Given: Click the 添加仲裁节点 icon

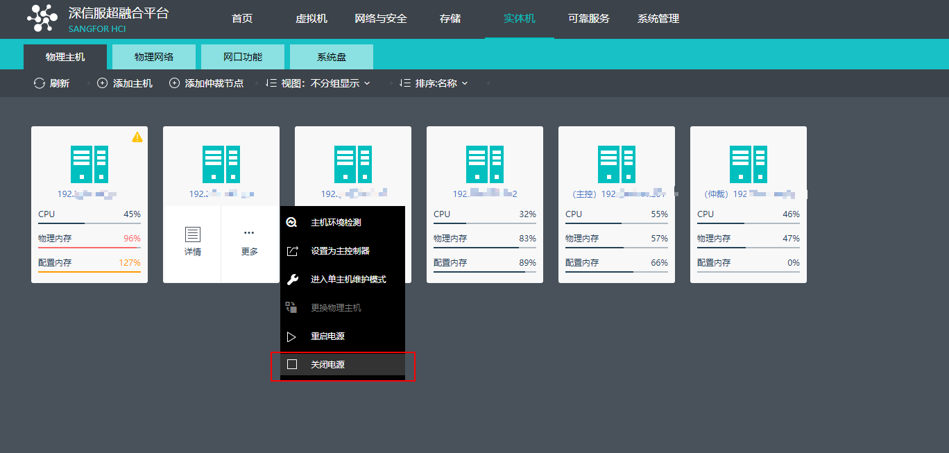Looking at the screenshot, I should pos(173,82).
